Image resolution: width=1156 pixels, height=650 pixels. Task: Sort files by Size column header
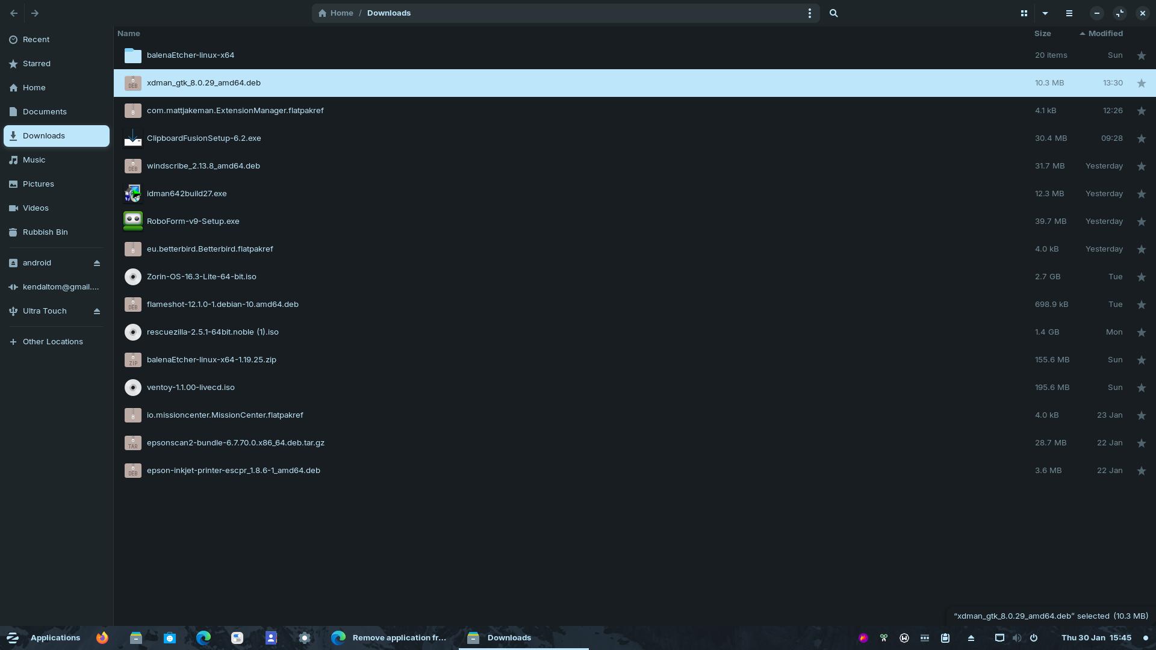[1042, 34]
